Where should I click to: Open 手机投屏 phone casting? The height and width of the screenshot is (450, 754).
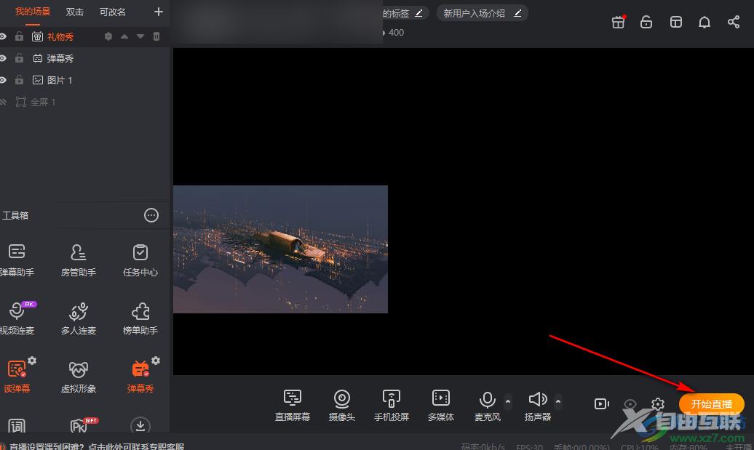click(x=392, y=399)
